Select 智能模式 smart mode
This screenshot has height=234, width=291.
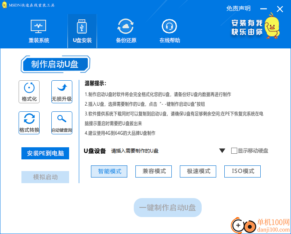tap(109, 171)
